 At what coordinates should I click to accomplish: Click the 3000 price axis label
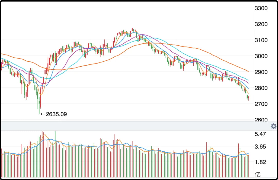[x=261, y=56]
